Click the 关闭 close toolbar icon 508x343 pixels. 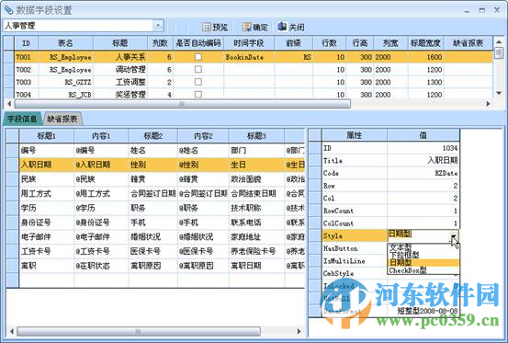283,27
